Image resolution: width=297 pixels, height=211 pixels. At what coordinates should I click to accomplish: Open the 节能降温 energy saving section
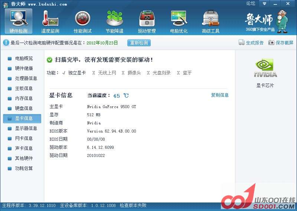pos(115,21)
